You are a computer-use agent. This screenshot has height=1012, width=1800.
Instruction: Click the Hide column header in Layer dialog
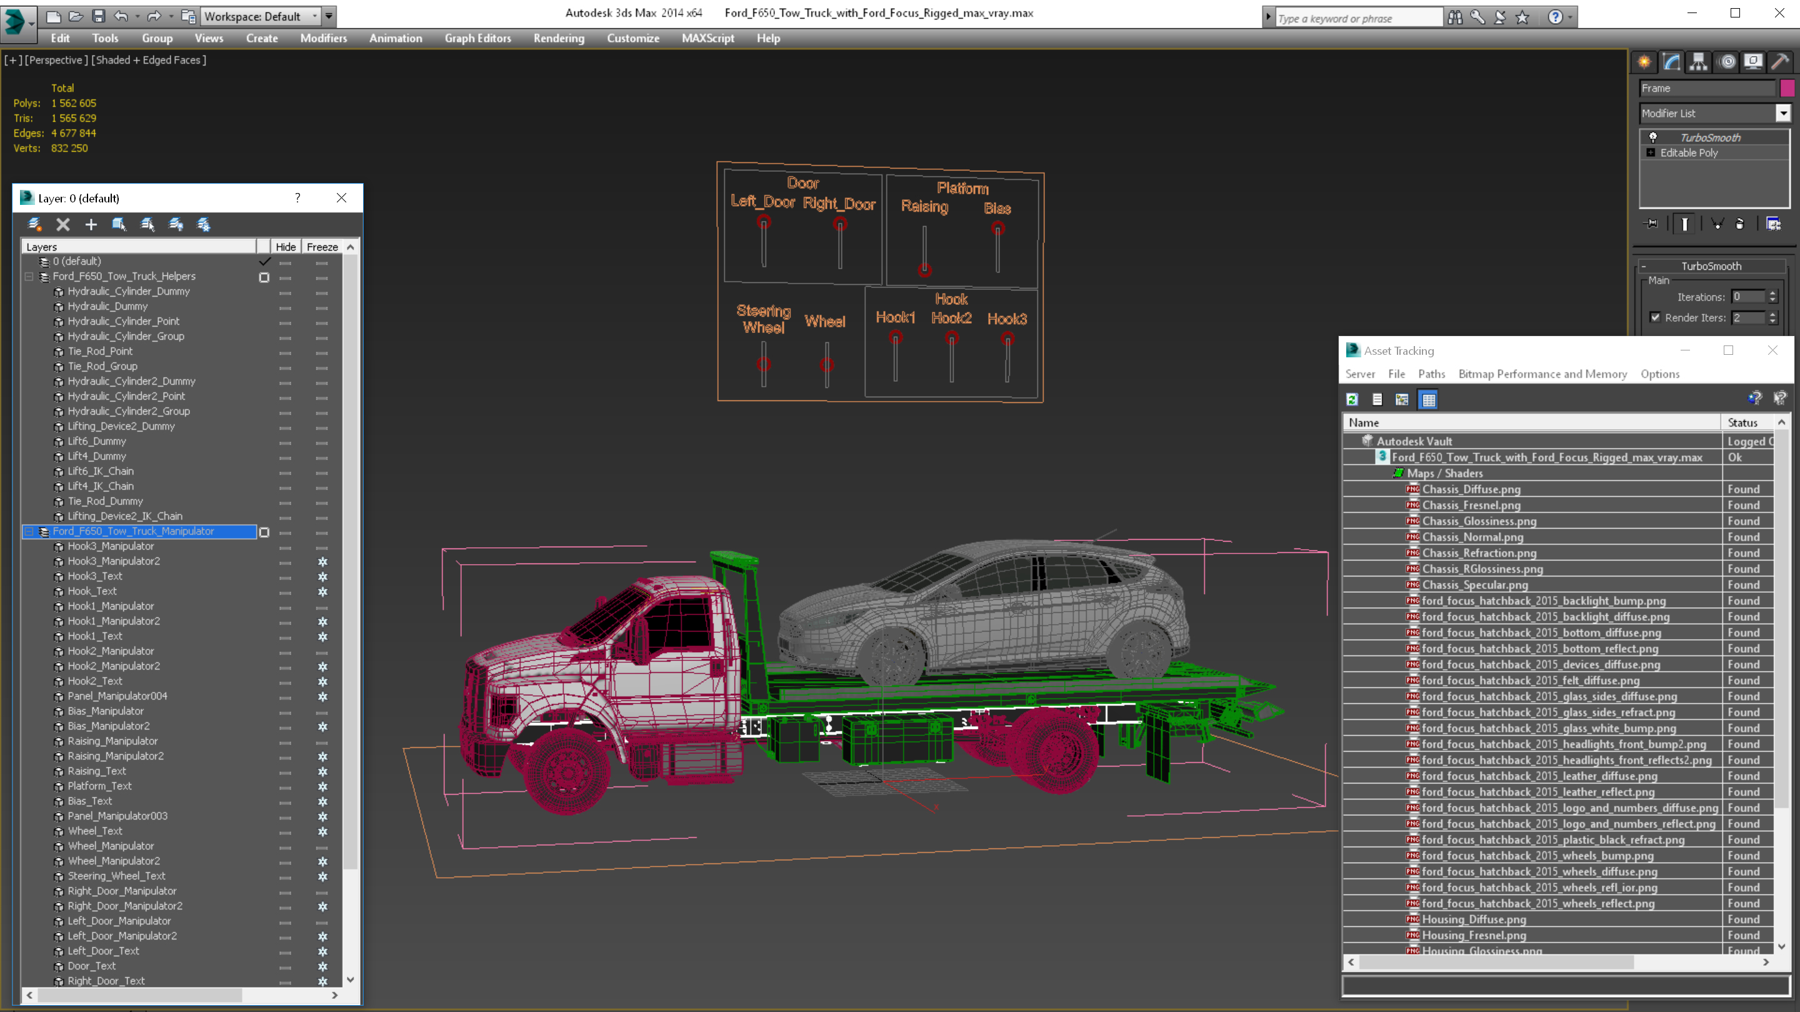coord(285,247)
